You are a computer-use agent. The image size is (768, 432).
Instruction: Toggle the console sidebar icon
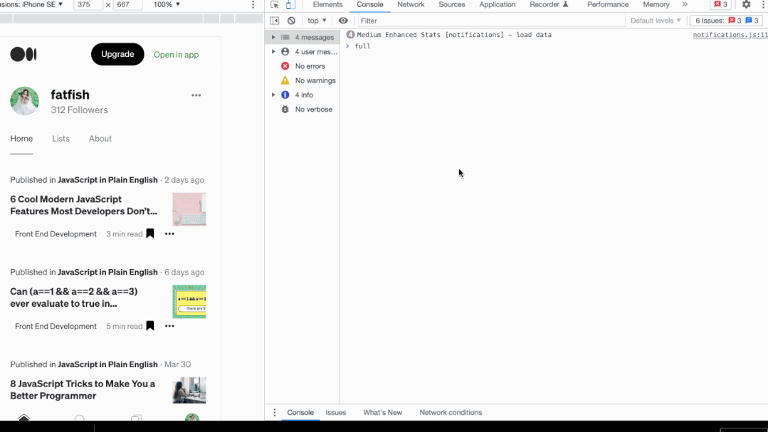(275, 21)
